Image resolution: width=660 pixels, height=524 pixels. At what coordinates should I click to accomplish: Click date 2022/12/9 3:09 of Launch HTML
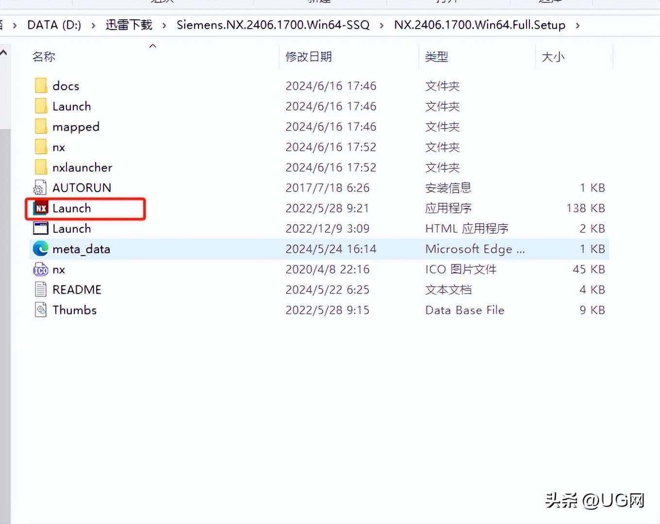pyautogui.click(x=328, y=229)
